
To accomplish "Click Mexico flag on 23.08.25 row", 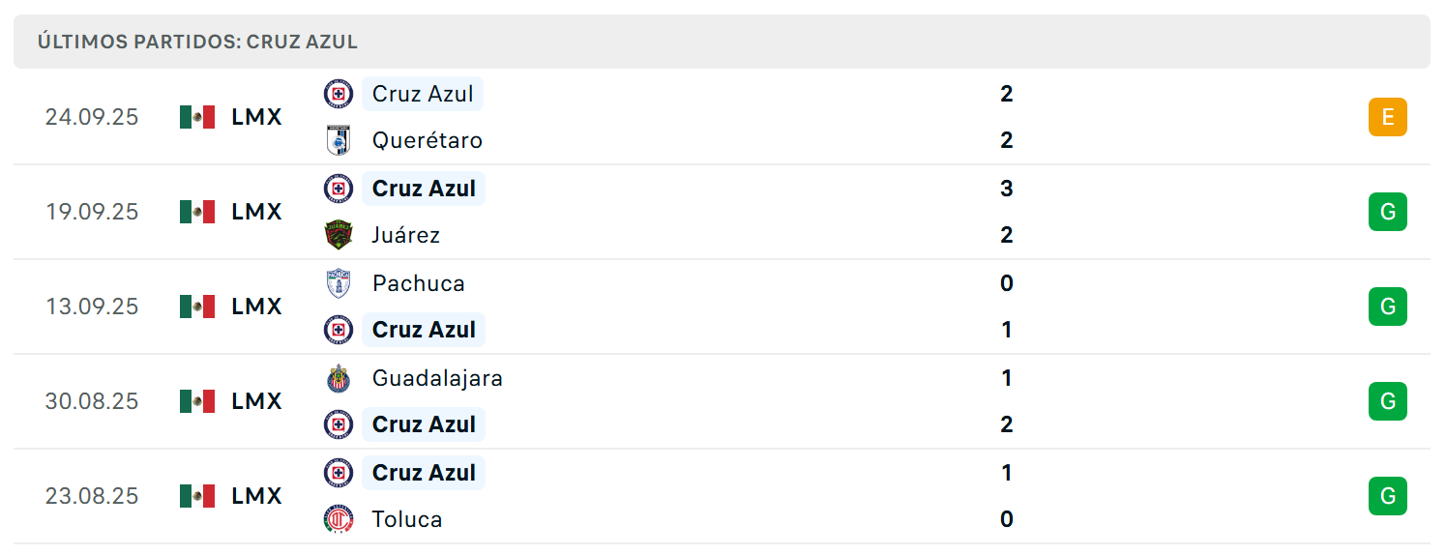I will point(197,496).
